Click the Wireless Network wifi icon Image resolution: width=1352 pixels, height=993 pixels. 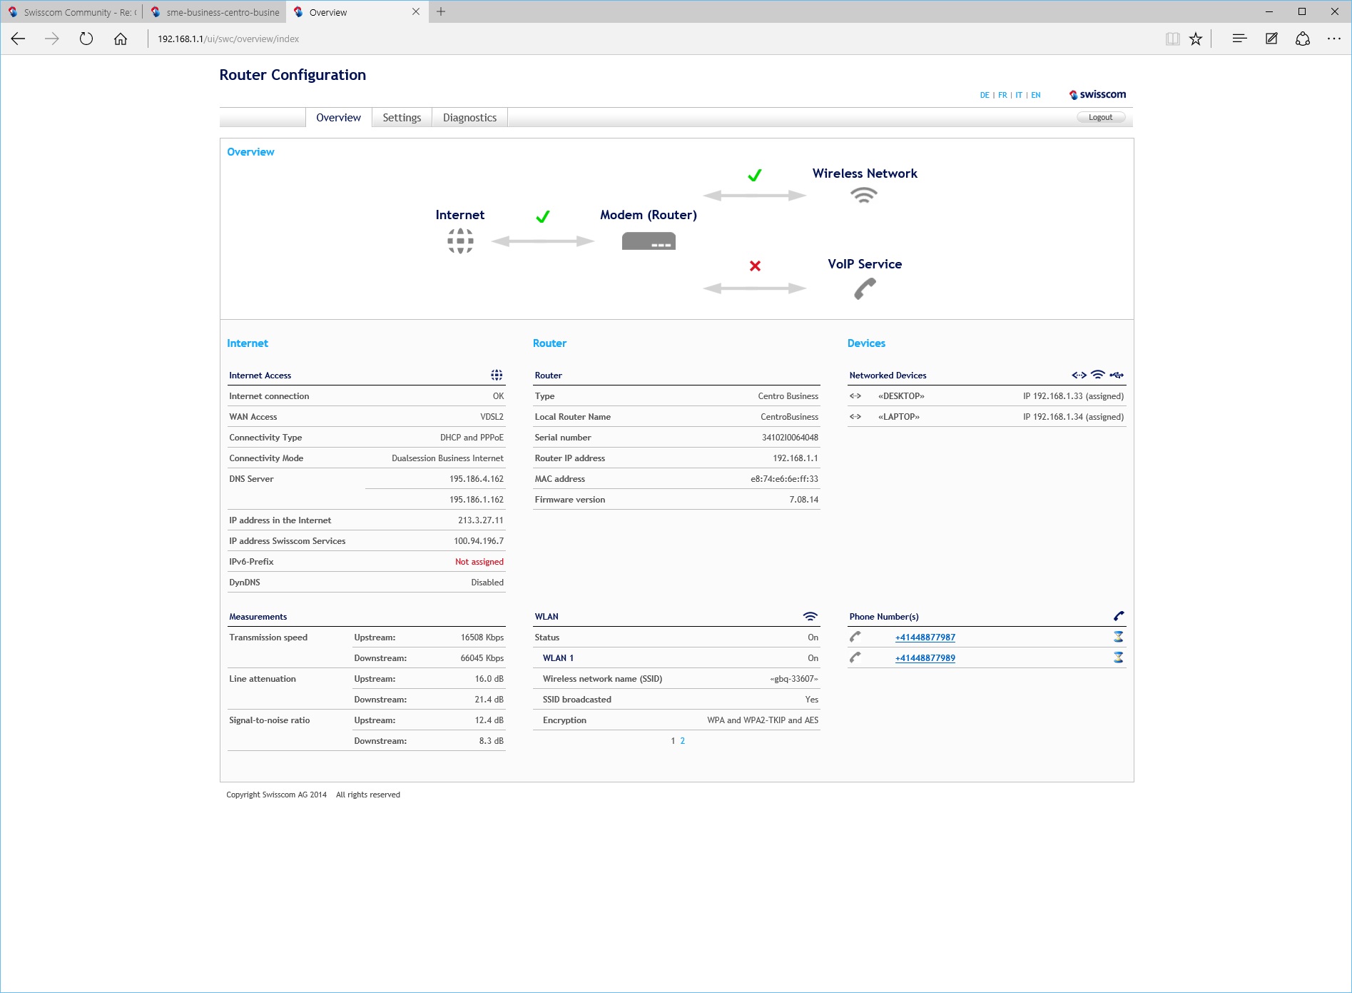[864, 196]
